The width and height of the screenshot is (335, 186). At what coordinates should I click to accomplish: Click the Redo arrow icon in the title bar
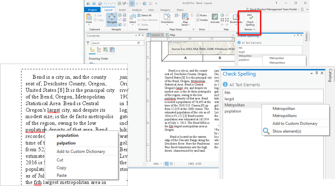[x=112, y=3]
